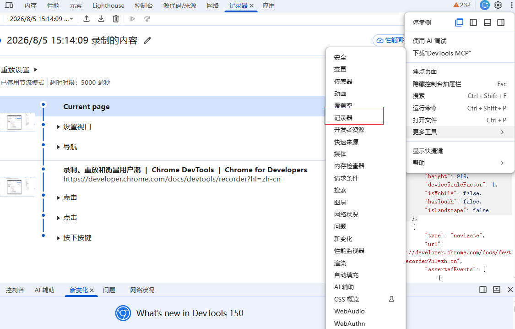Viewport: 515px width, 329px height.
Task: Select 记录器 in more tools menu
Action: pos(366,118)
